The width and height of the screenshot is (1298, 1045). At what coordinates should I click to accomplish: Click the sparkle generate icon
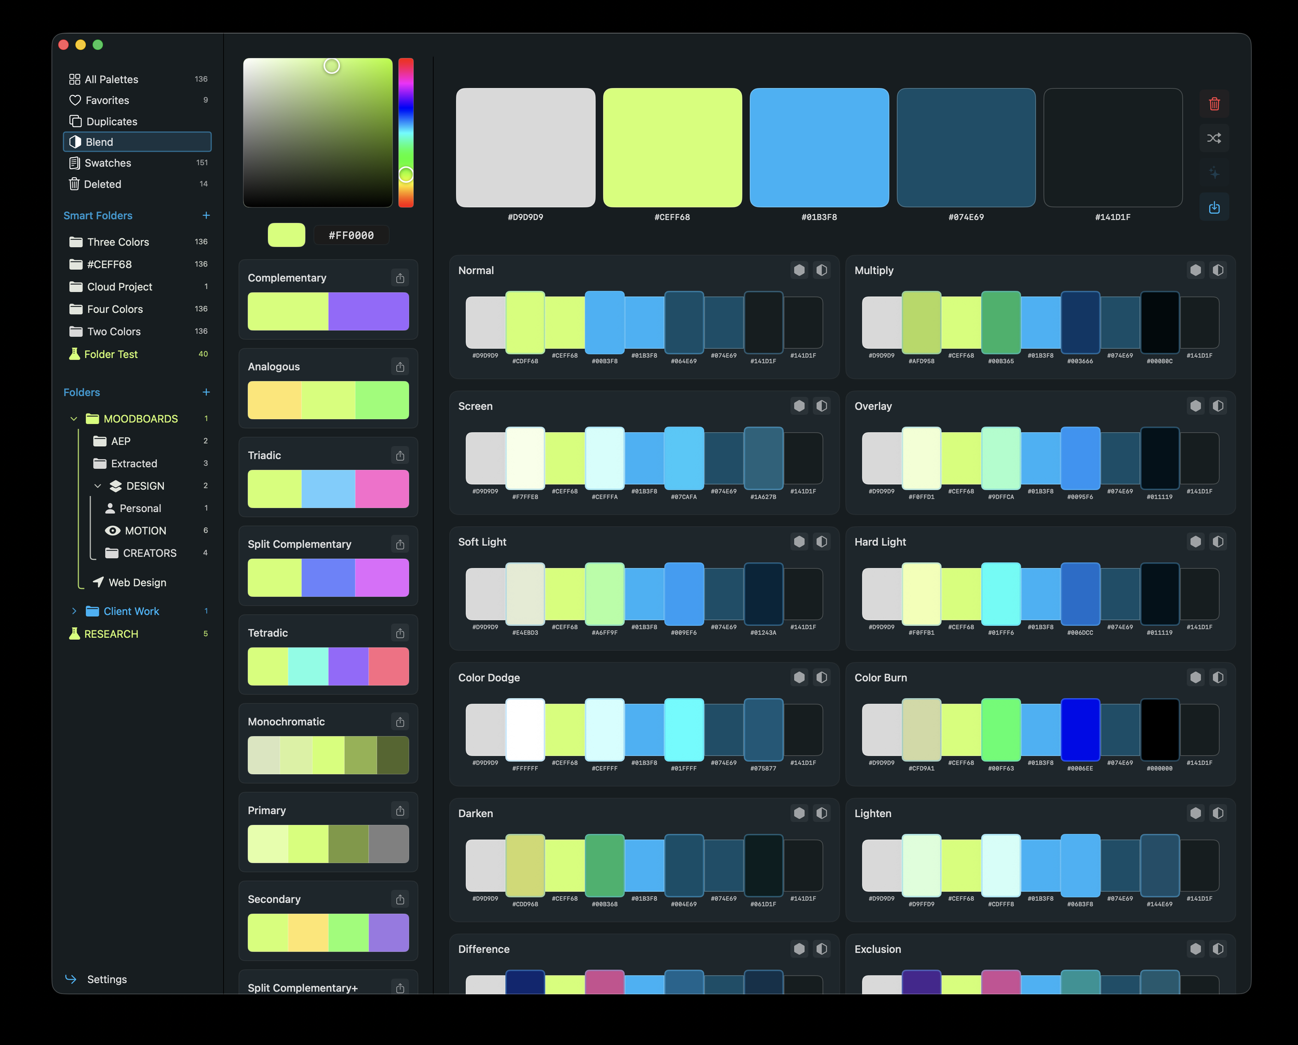pyautogui.click(x=1214, y=173)
